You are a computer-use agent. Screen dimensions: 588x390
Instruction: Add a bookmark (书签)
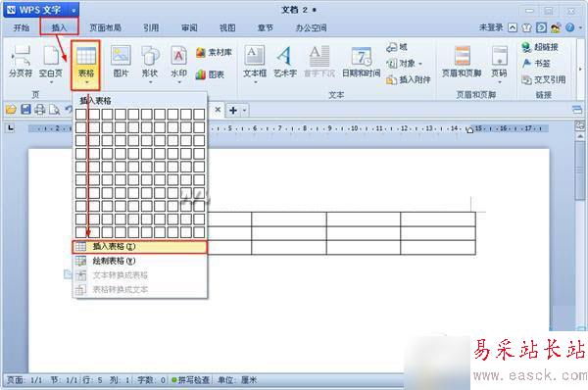(536, 63)
